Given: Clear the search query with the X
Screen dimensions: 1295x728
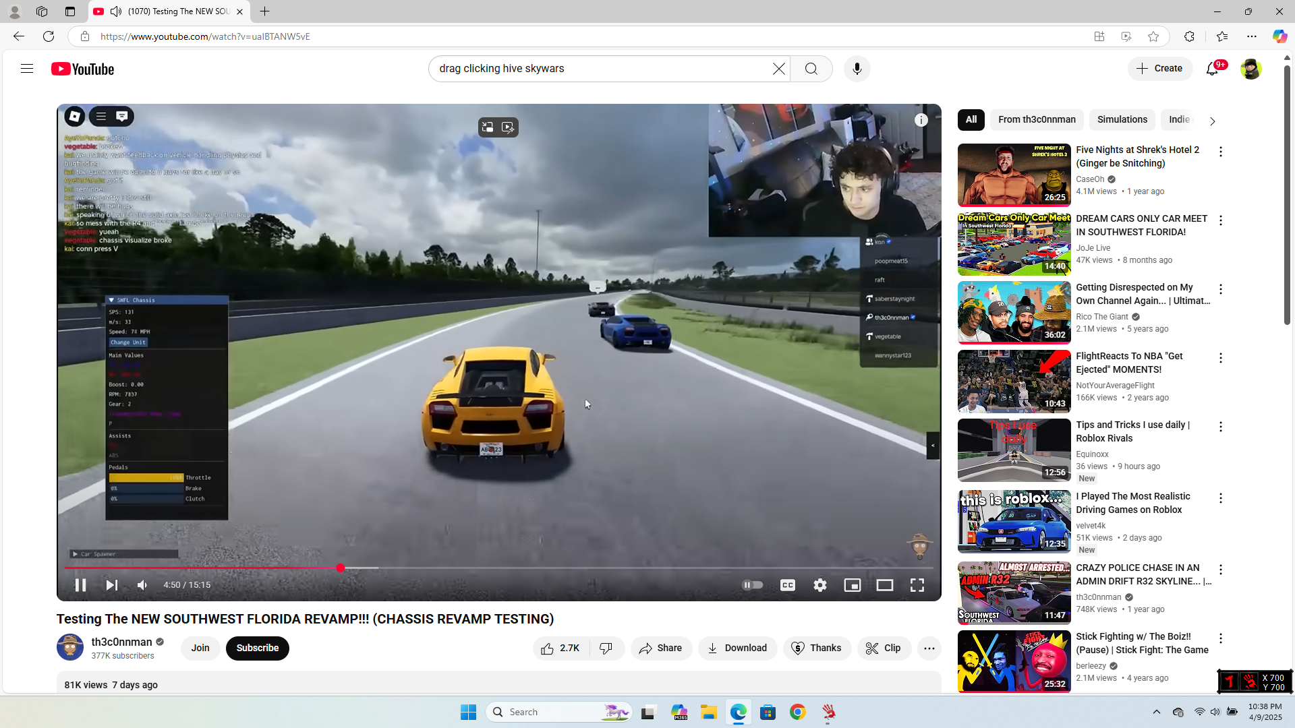Looking at the screenshot, I should click(779, 69).
